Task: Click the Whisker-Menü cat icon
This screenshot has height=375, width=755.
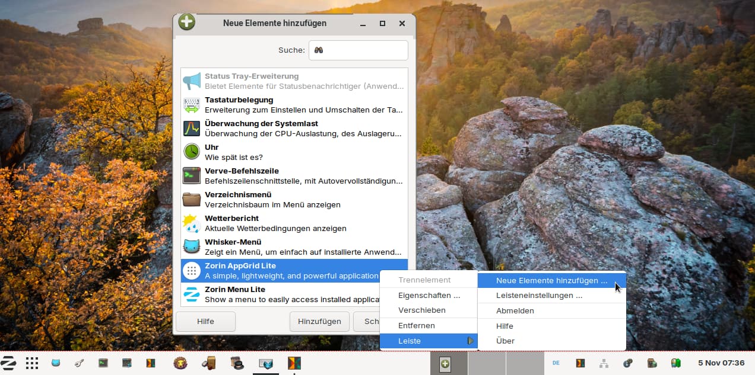Action: click(x=191, y=246)
